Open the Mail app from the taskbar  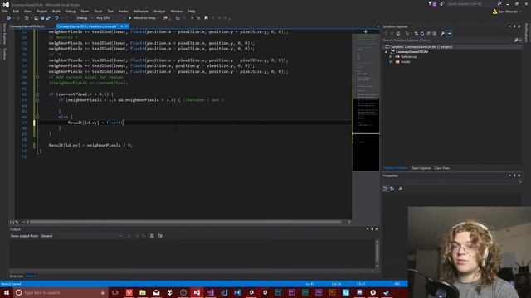click(156, 292)
